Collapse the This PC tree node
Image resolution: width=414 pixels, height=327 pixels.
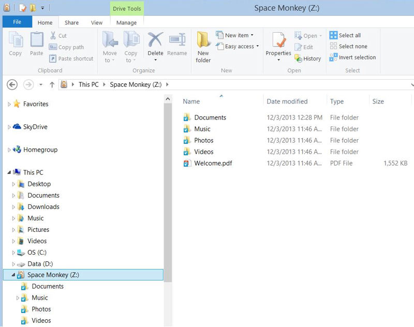point(9,172)
